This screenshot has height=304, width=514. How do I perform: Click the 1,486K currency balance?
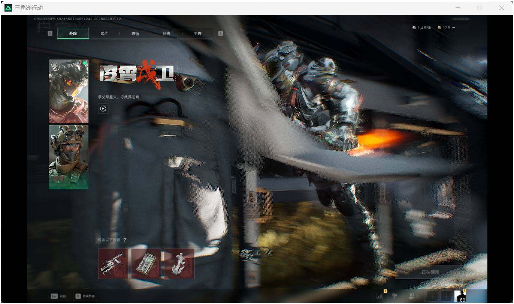tap(422, 28)
